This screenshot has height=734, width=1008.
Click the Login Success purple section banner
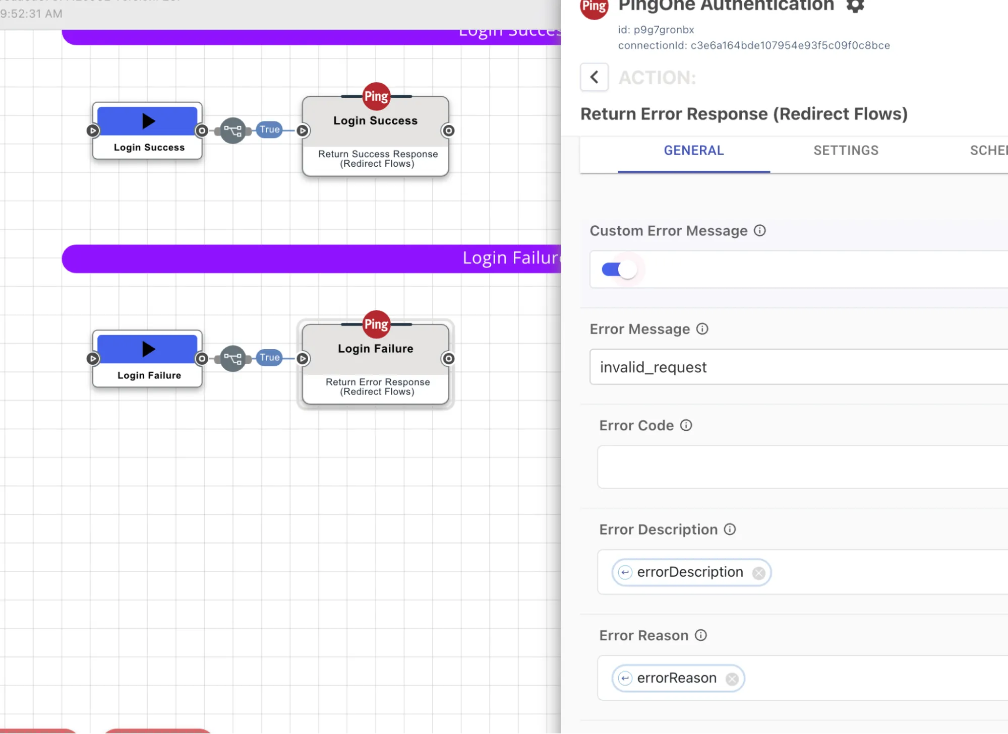tap(312, 36)
